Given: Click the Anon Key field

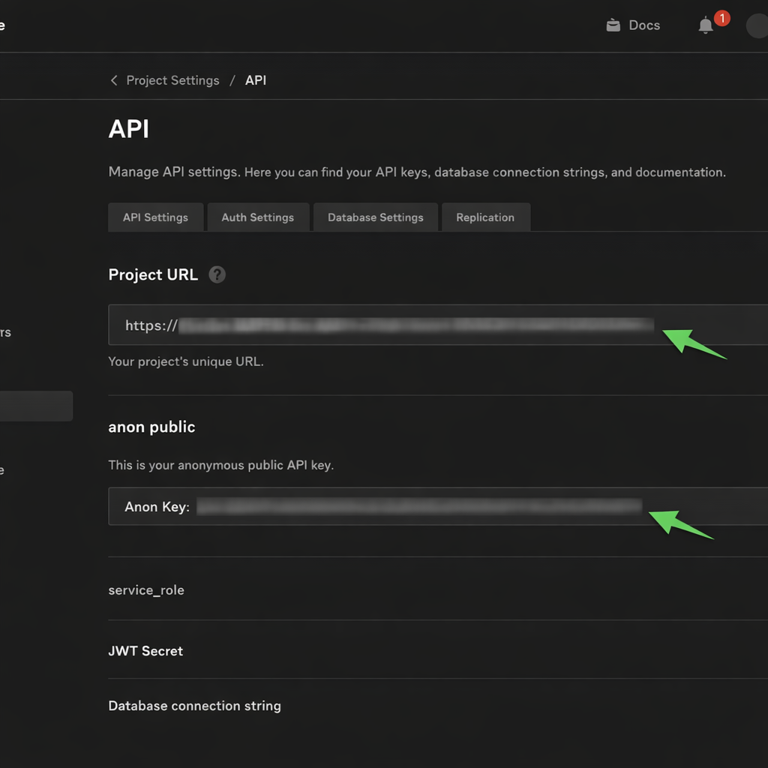Looking at the screenshot, I should [420, 506].
